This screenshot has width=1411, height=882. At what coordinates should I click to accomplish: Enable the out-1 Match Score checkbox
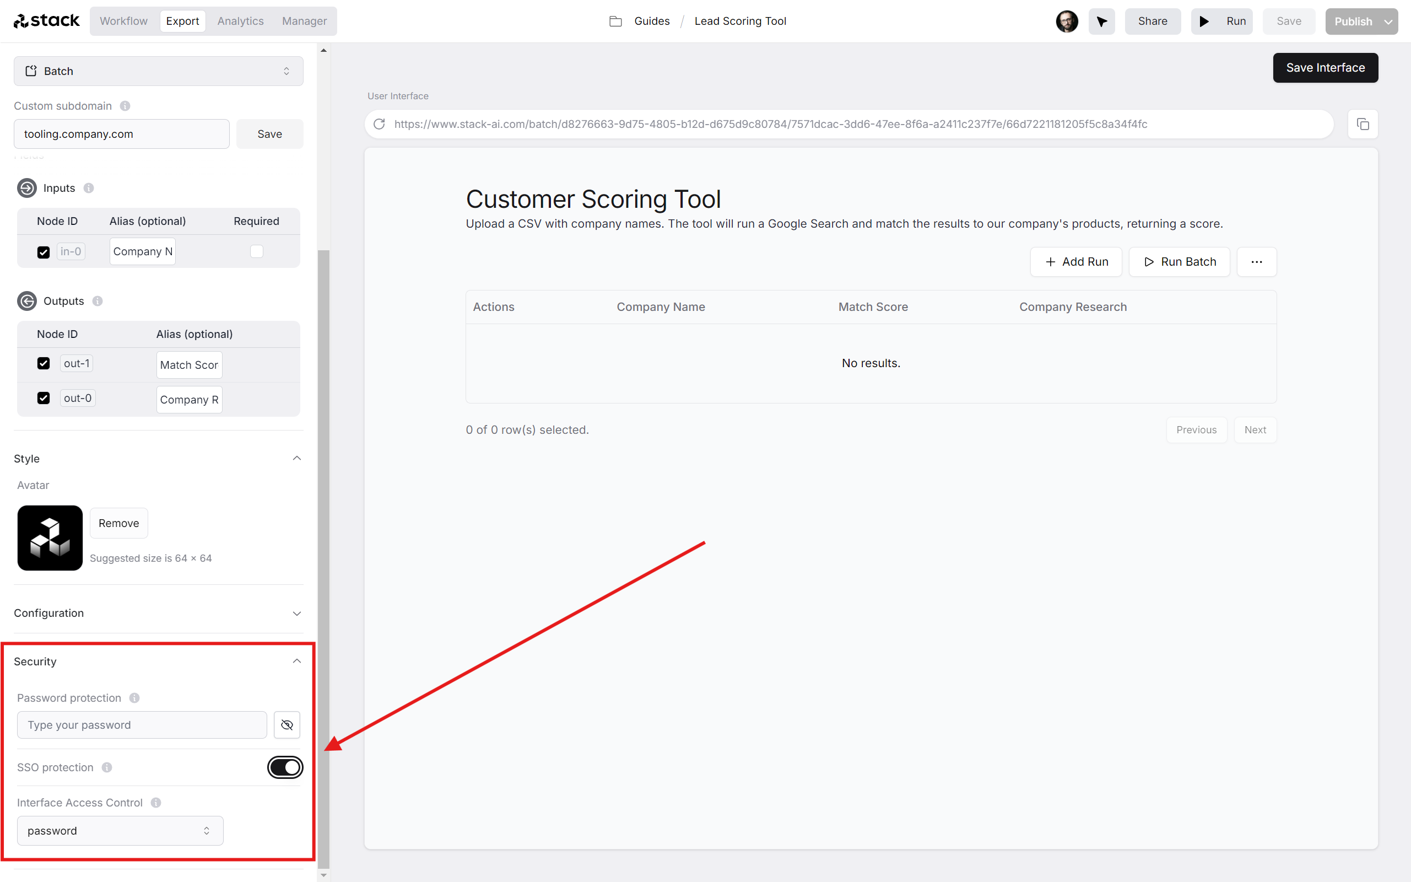[x=44, y=363]
